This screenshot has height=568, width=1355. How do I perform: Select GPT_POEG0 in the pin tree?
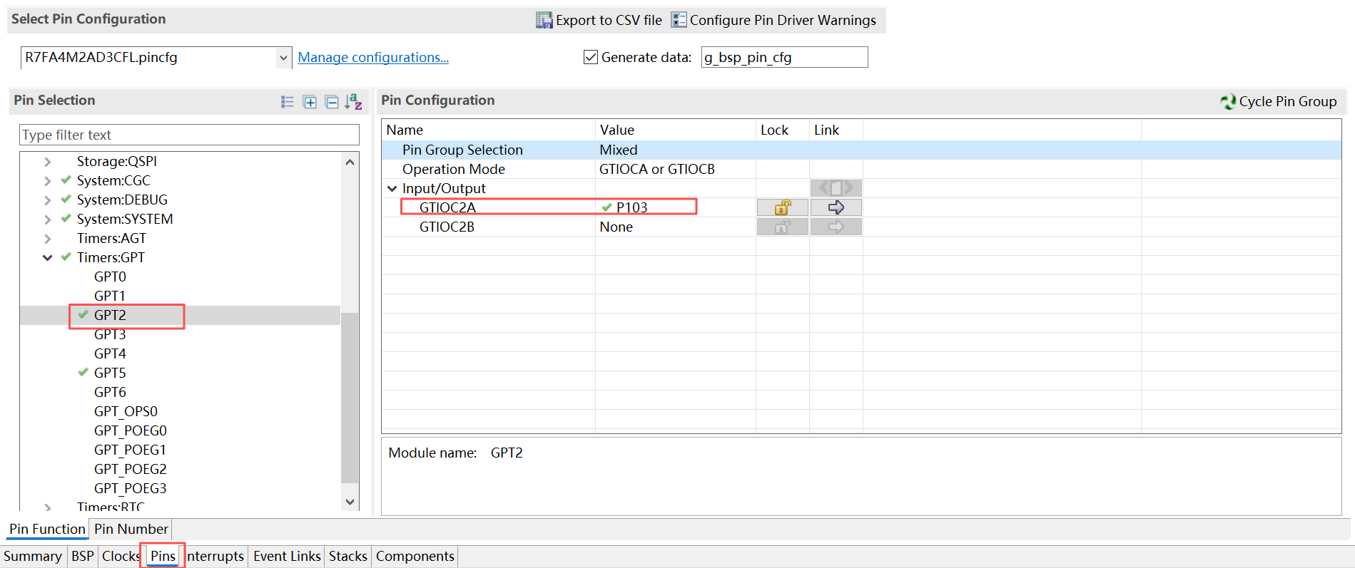pos(131,430)
